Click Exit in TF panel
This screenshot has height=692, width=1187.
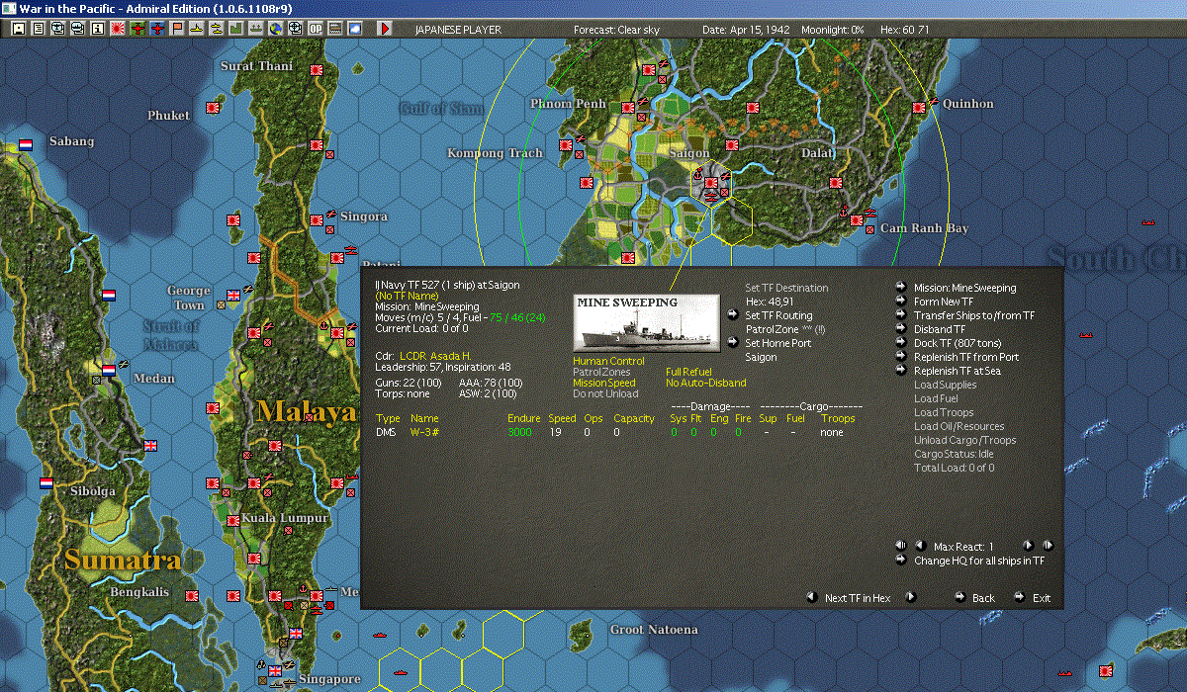(1042, 598)
